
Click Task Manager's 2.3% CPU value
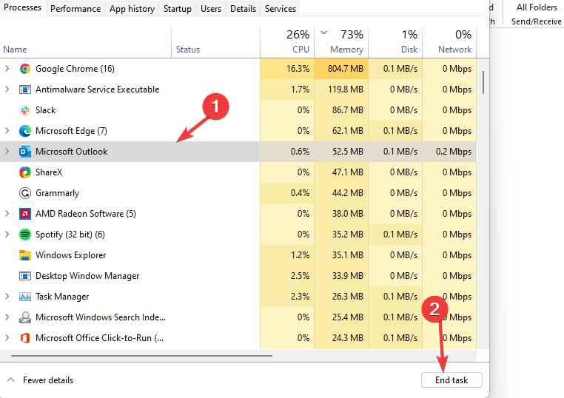click(x=300, y=297)
